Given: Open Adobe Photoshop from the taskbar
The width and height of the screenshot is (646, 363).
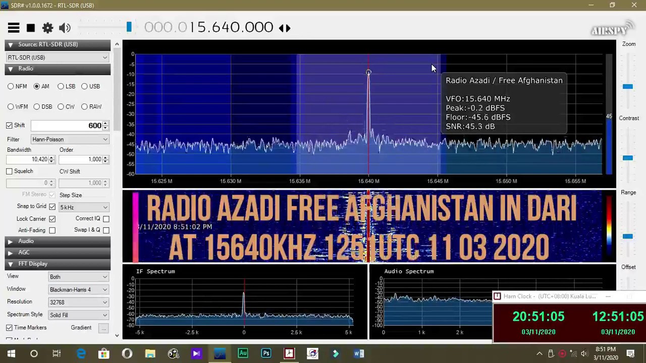Looking at the screenshot, I should pos(266,354).
